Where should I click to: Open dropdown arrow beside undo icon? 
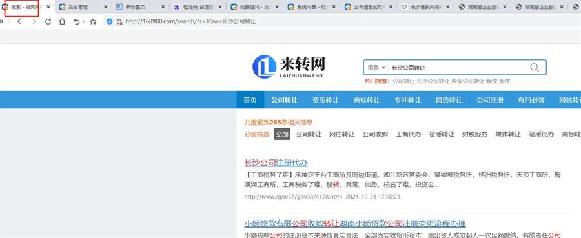(84, 22)
